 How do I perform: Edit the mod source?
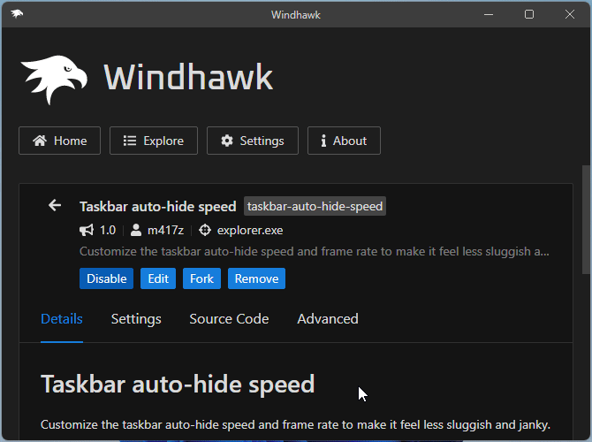(x=158, y=278)
